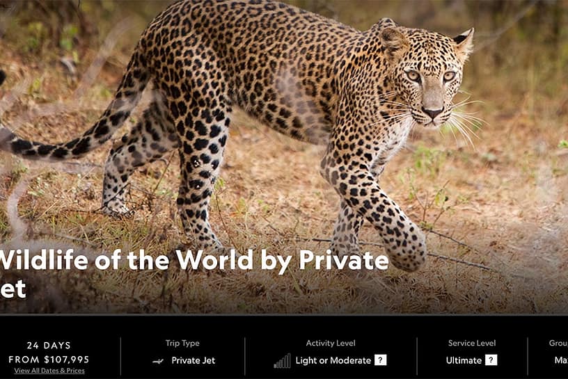Click the Service Level question mark icon

[491, 360]
